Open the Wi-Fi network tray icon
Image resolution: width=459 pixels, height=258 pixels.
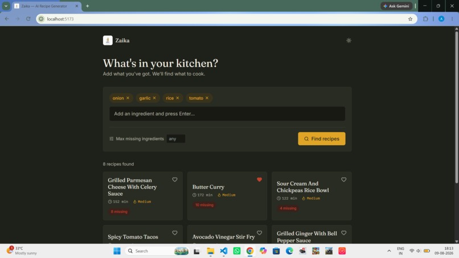point(412,251)
